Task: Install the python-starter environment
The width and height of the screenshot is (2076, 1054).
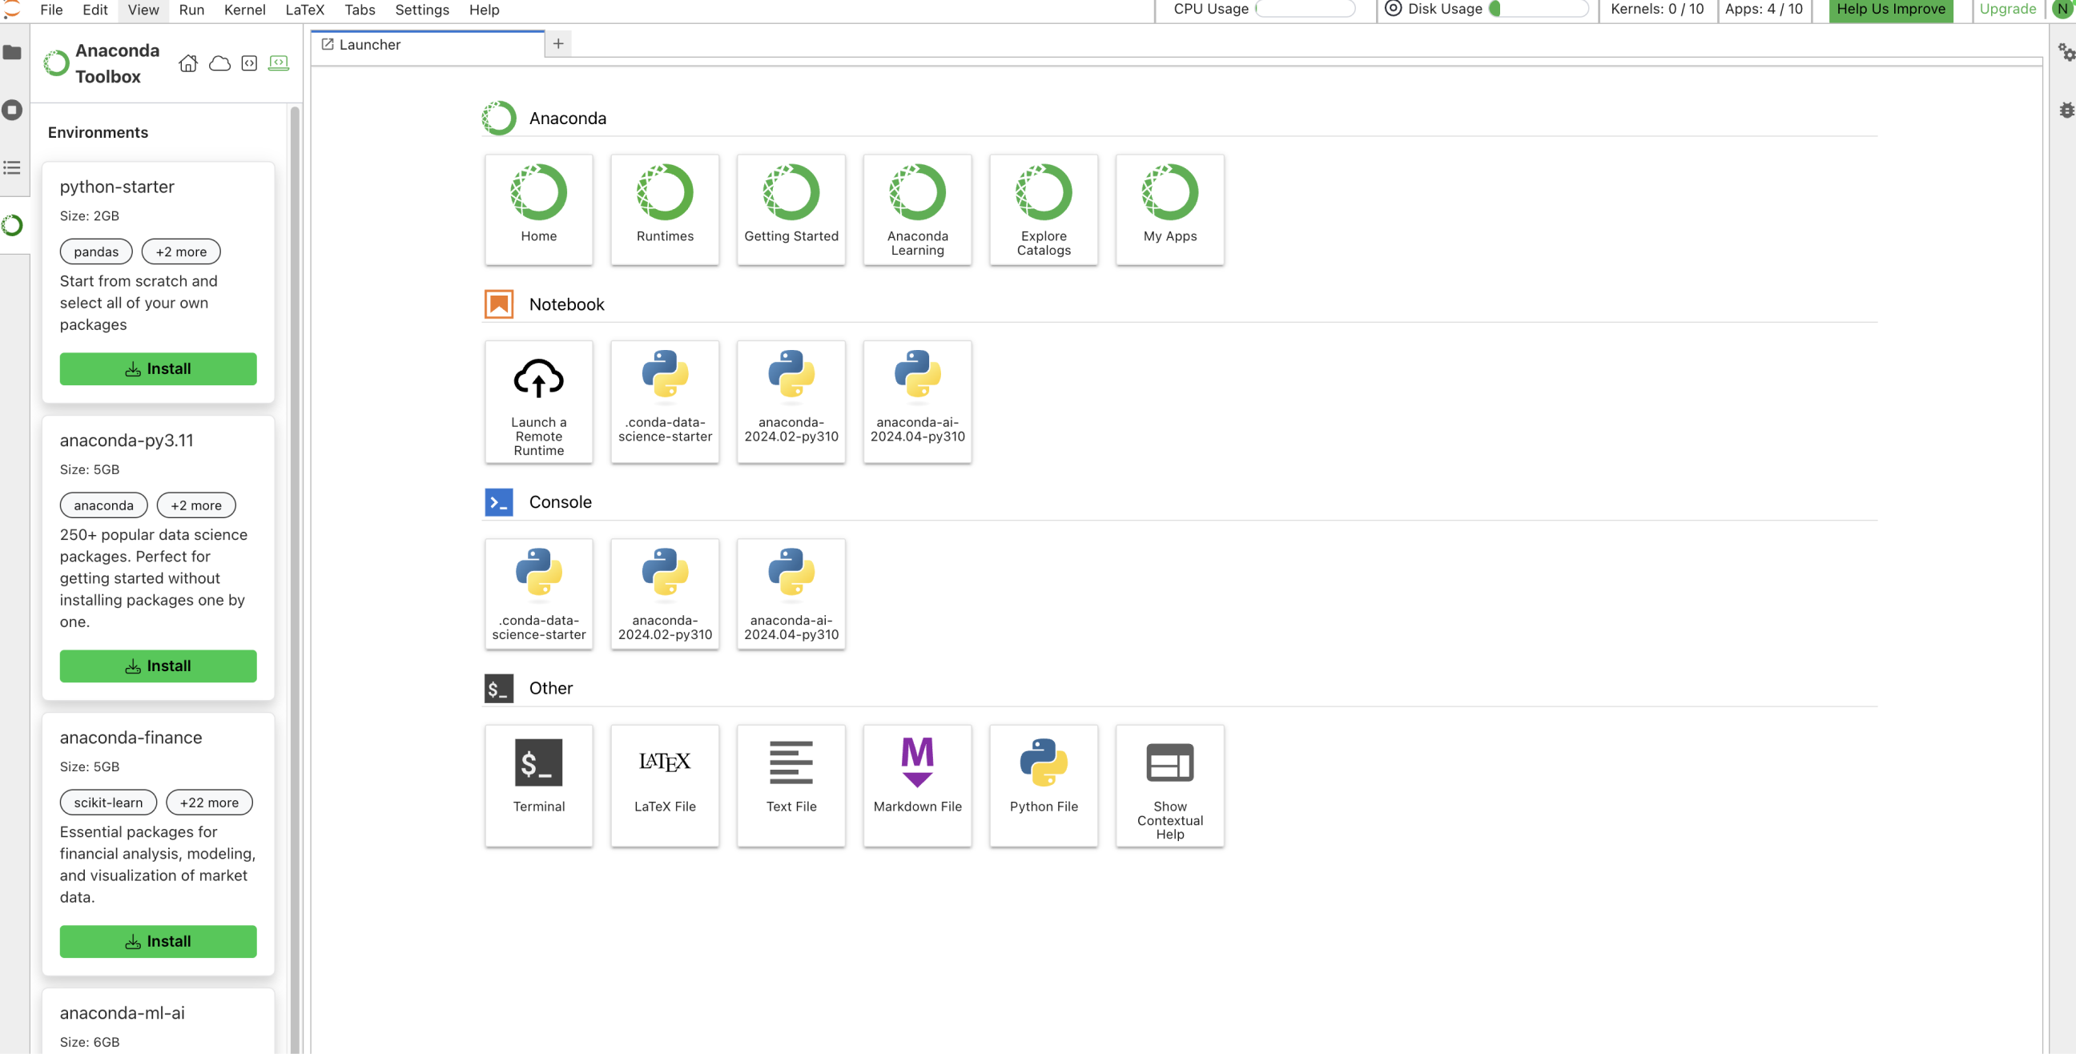Action: (x=158, y=368)
